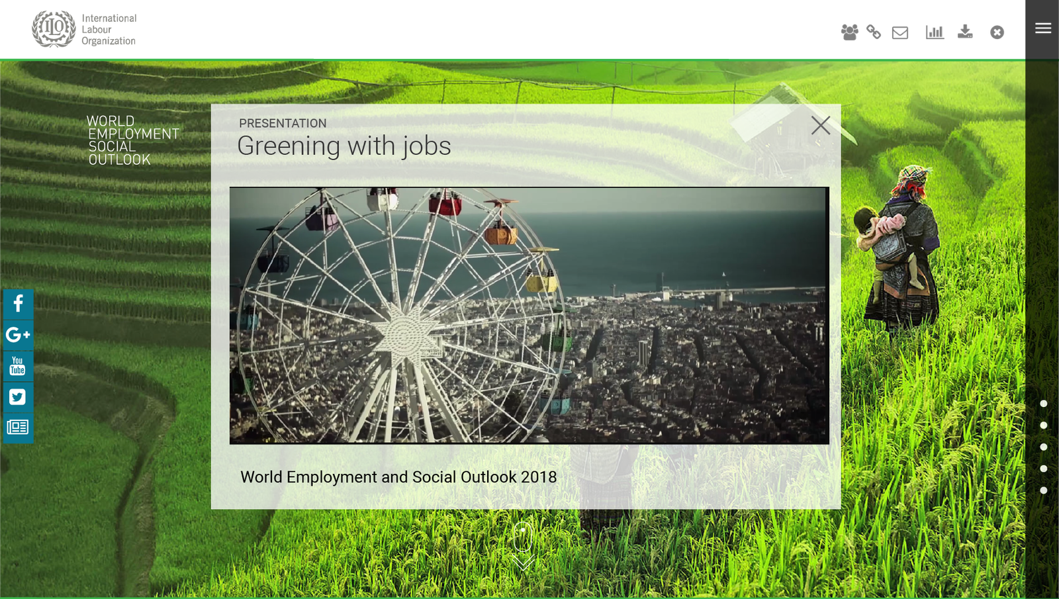Open the YouTube channel link
Screen dimensions: 1059x599
point(18,365)
